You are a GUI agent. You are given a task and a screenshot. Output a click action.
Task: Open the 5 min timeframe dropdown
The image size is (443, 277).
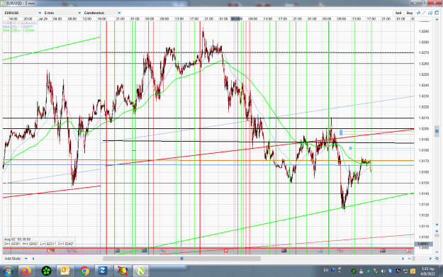click(x=62, y=13)
